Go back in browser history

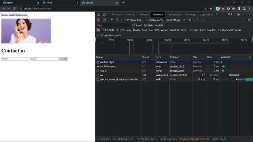[x=4, y=9]
